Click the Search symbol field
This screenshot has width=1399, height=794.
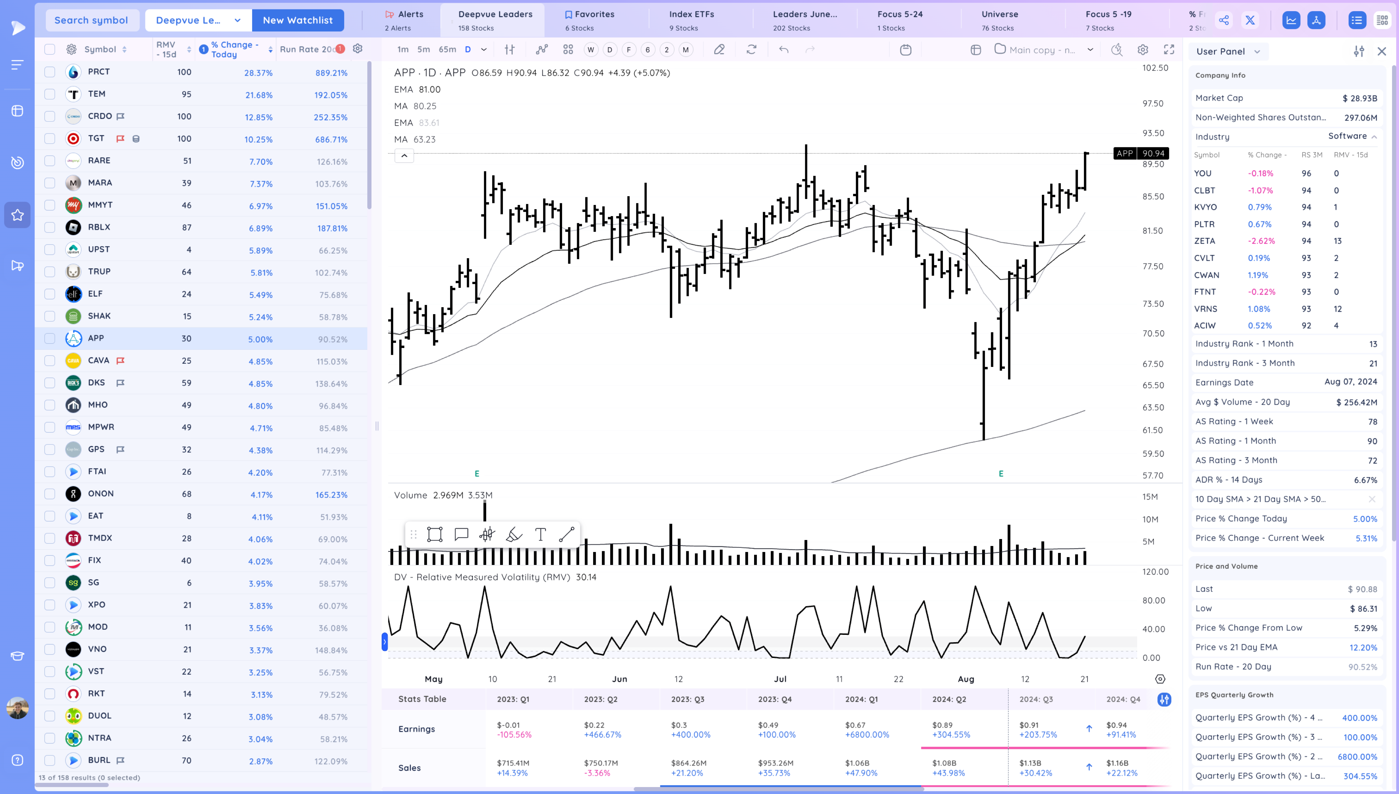[x=91, y=20]
